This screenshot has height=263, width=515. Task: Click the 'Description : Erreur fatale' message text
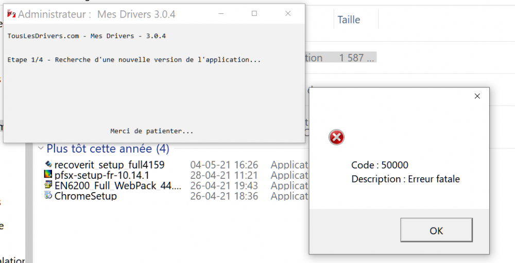tap(405, 179)
